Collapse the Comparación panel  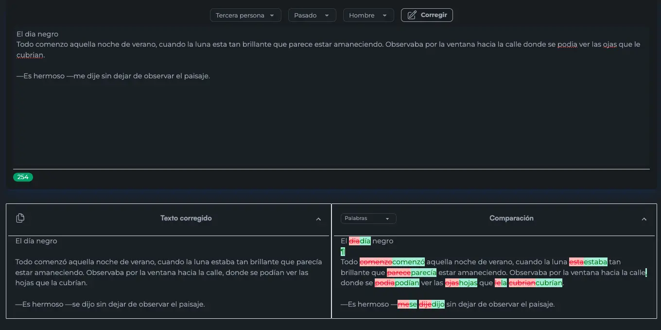click(x=644, y=220)
